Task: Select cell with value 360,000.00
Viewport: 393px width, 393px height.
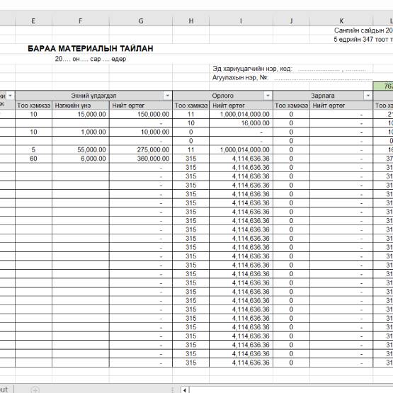Action: (x=141, y=159)
